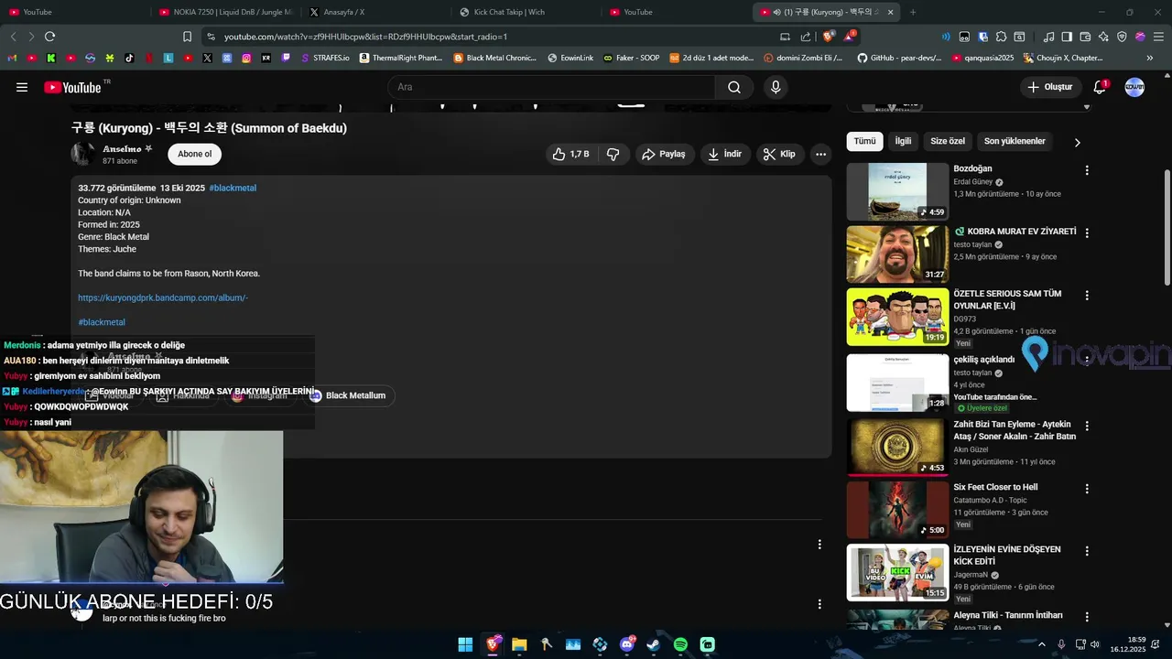This screenshot has height=659, width=1172.
Task: Open the kuryongdprk bandcamp link
Action: 163,297
